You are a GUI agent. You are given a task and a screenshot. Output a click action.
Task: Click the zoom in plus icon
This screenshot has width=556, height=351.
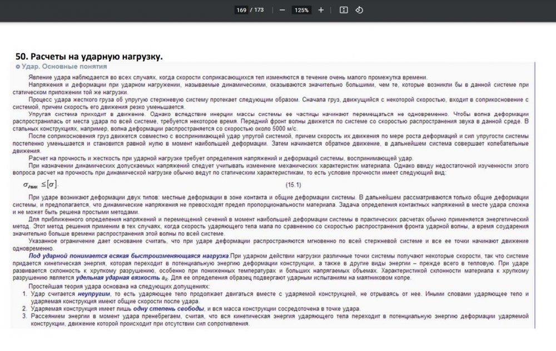pyautogui.click(x=321, y=10)
